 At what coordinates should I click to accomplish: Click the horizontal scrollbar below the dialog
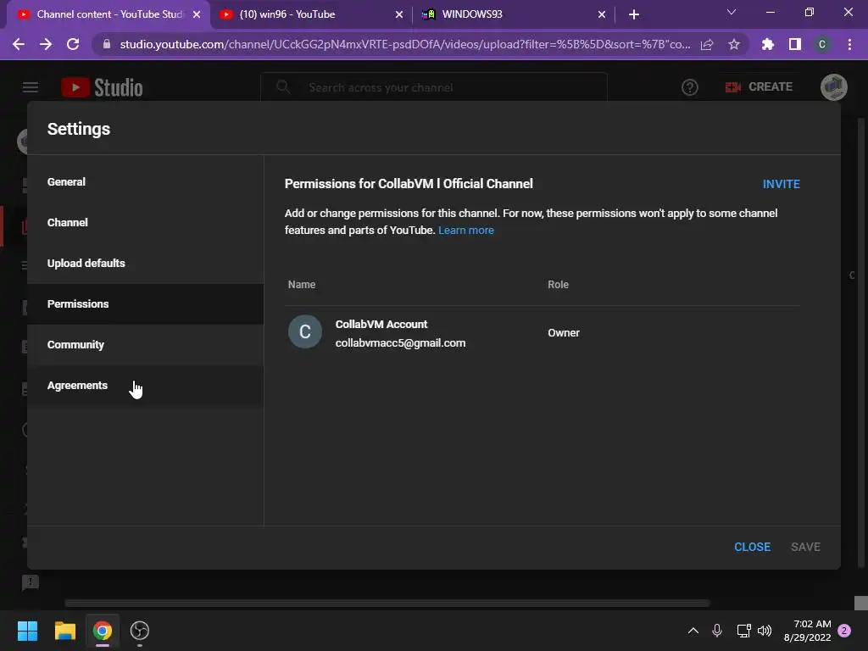click(387, 603)
